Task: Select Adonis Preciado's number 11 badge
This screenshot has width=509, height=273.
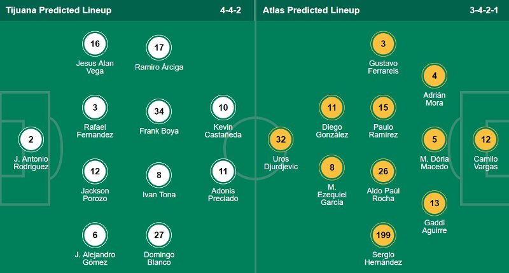Action: click(x=223, y=171)
